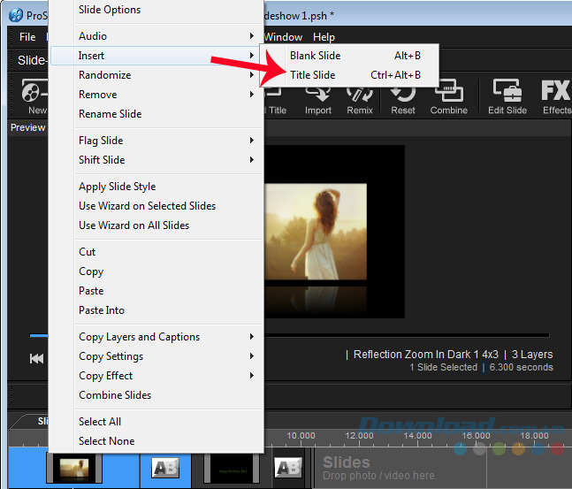Click the preview progress bar
572x489 pixels.
click(407, 335)
